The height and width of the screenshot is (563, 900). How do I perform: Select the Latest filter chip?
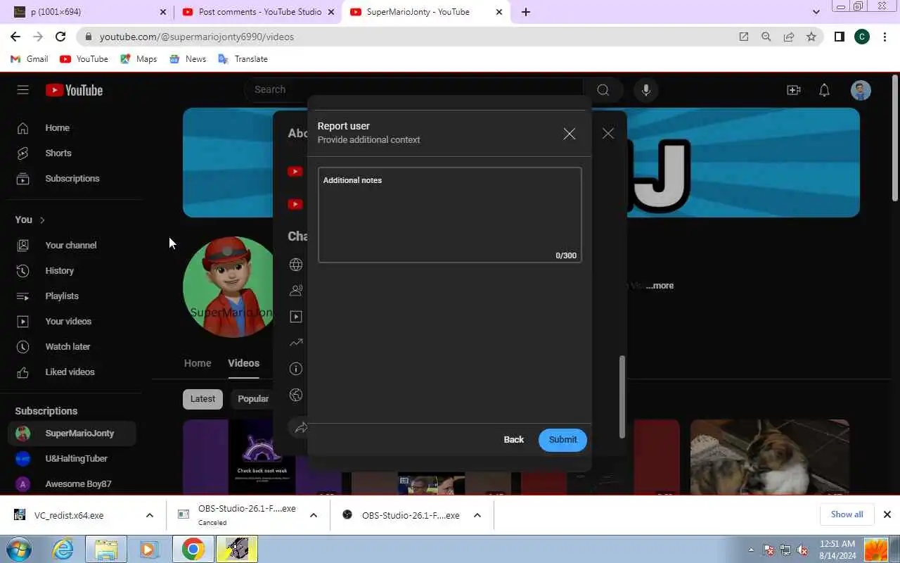[x=202, y=399]
